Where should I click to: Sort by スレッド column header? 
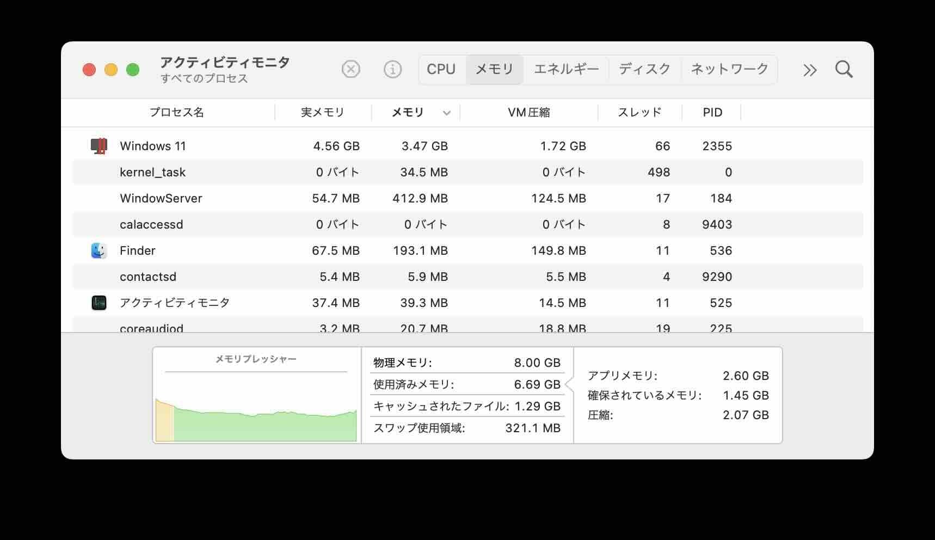pyautogui.click(x=639, y=113)
